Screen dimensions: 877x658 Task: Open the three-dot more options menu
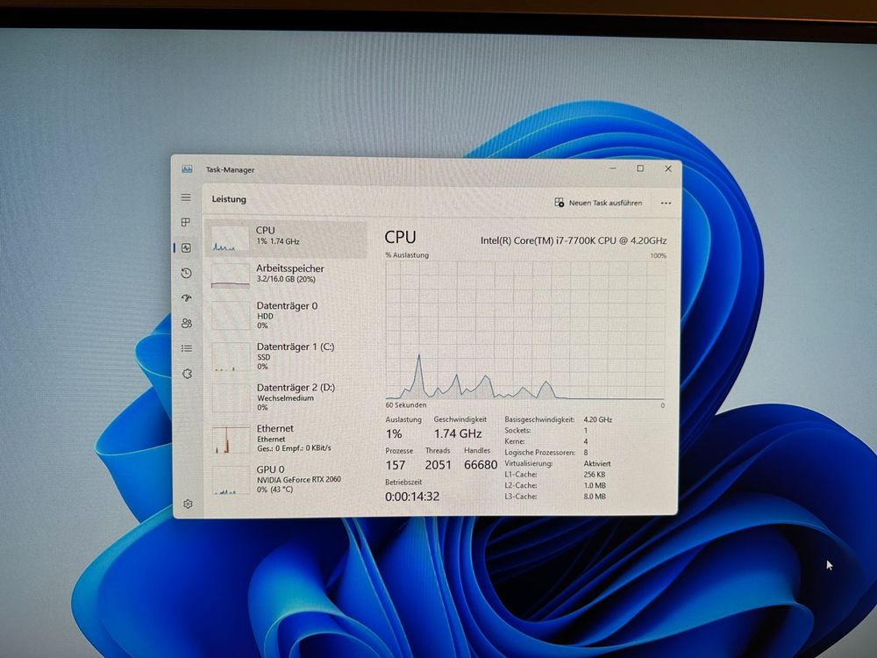pos(666,204)
